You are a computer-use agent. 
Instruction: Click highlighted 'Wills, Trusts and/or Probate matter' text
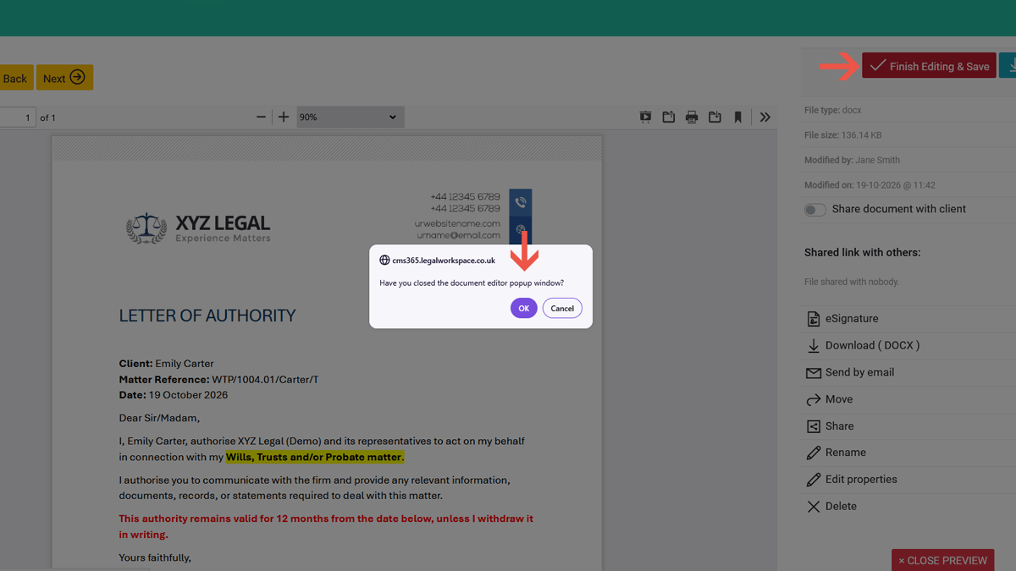[x=315, y=457]
